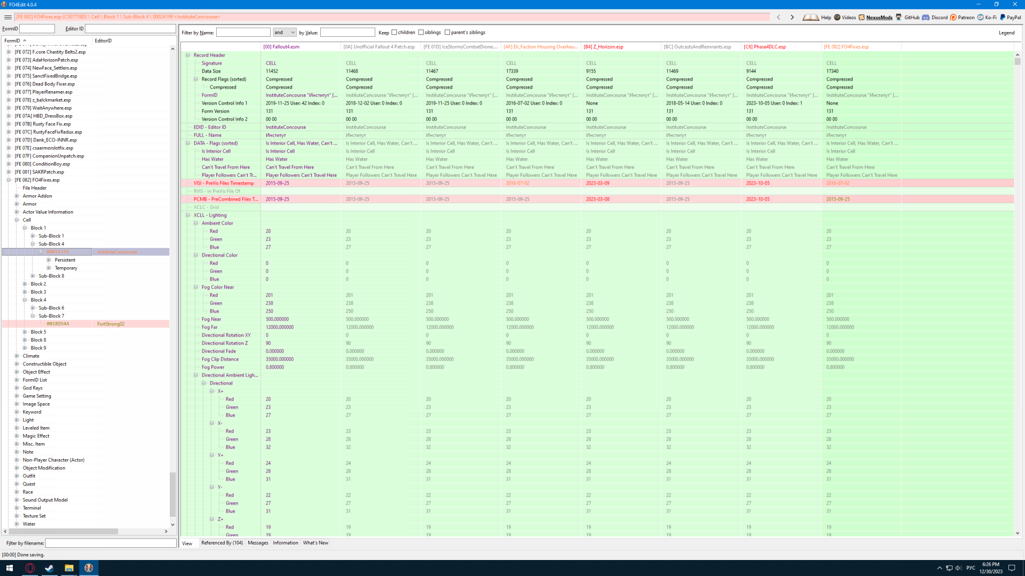The width and height of the screenshot is (1025, 576).
Task: Open Steam from the taskbar
Action: [x=49, y=568]
